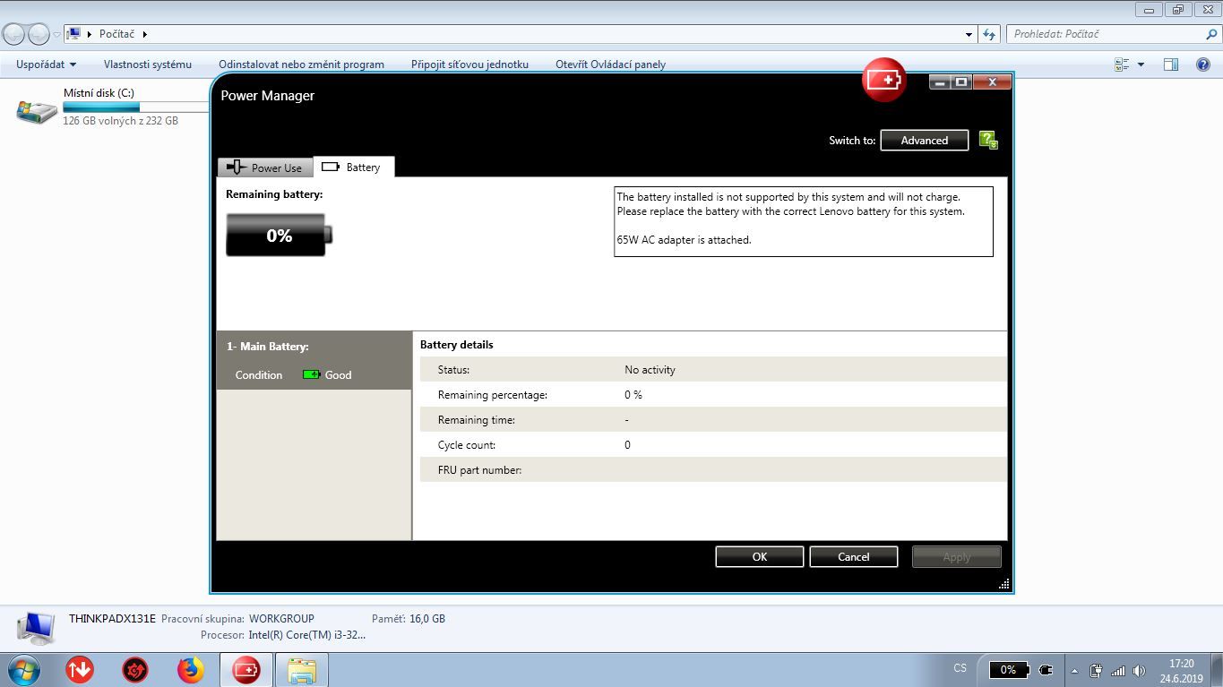Click the Explorer back navigation button
The image size is (1223, 687).
coord(13,34)
